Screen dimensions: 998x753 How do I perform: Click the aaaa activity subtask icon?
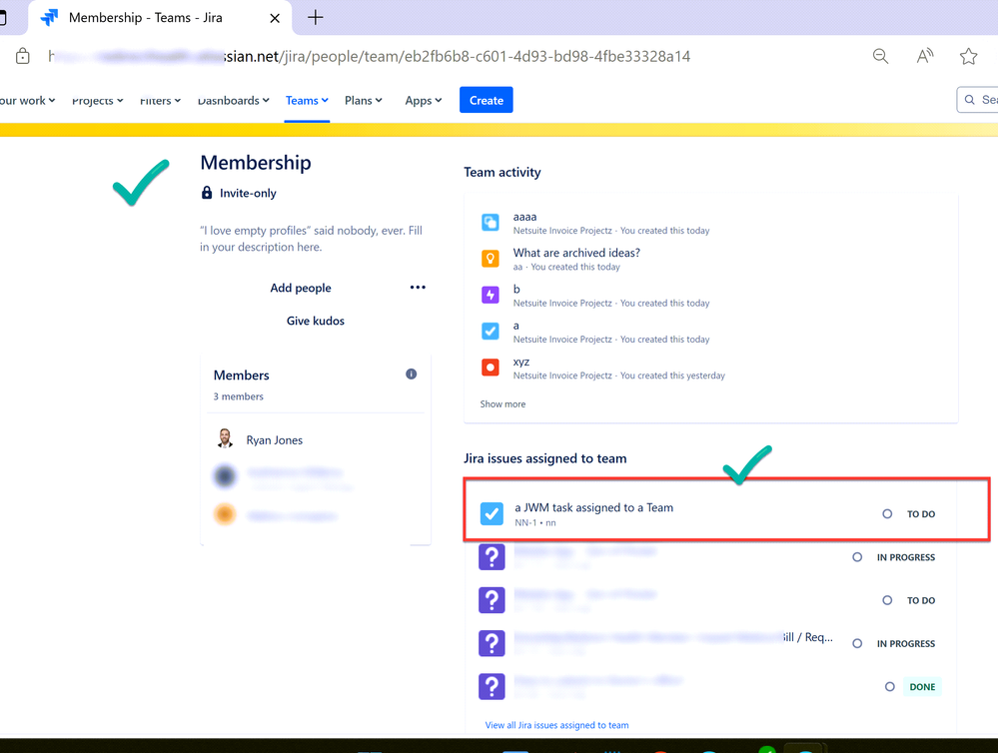tap(491, 222)
